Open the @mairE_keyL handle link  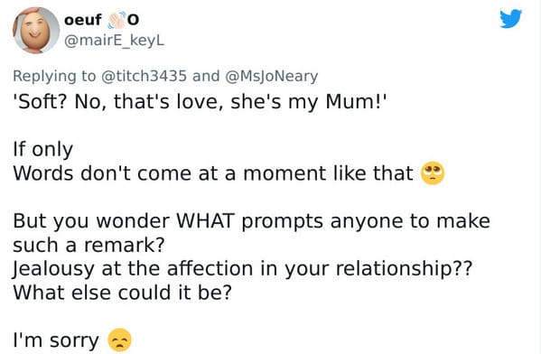[114, 41]
